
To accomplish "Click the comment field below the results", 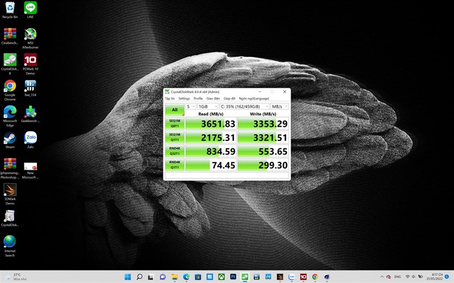I will click(x=227, y=175).
